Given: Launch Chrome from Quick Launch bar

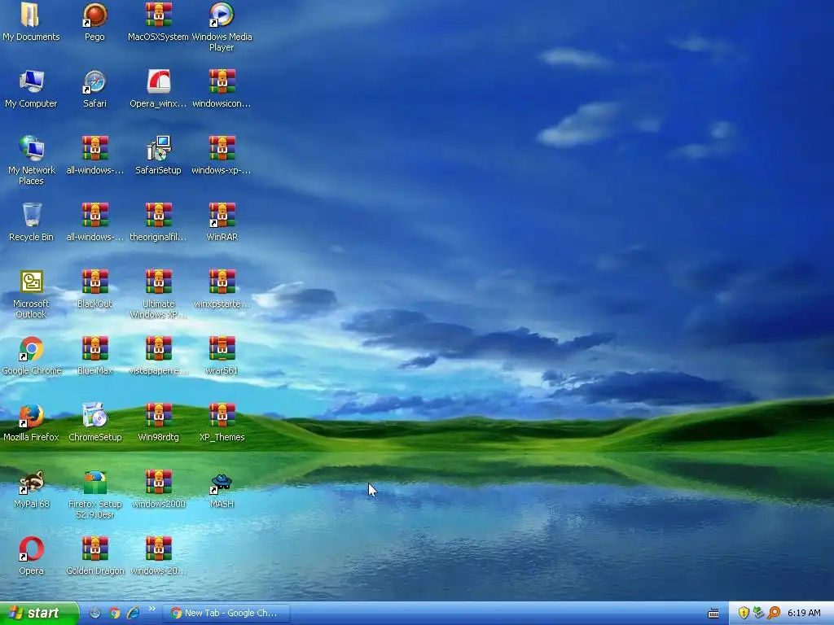Looking at the screenshot, I should (114, 613).
